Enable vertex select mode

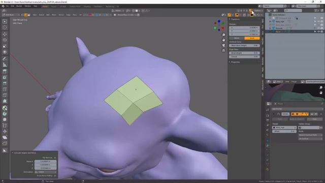[23, 15]
